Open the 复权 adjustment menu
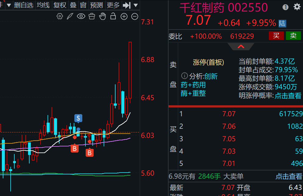This screenshot has height=196, width=303. pos(60,5)
